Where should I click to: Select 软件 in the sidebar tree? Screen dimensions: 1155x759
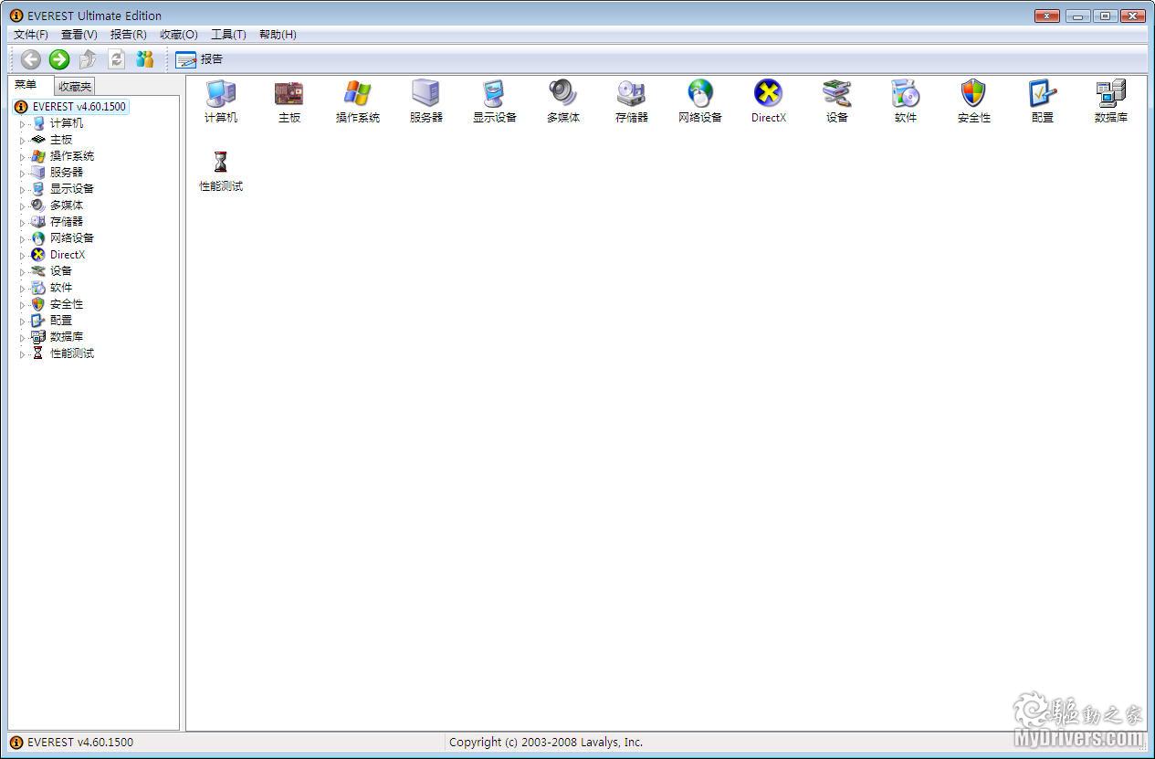tap(61, 288)
